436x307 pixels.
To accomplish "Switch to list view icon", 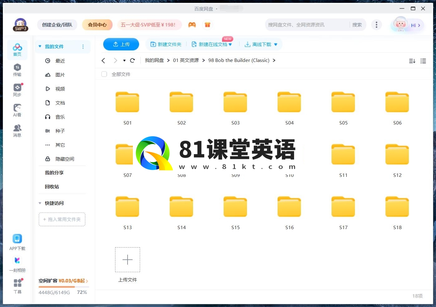I will [423, 61].
